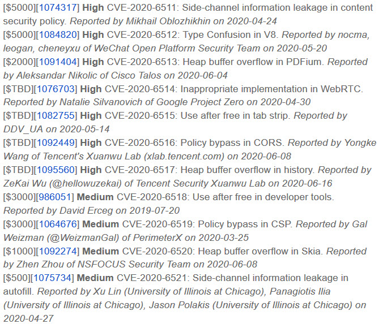Click the text Policy bypass in CSP
Image resolution: width=387 pixels, height=324 pixels.
[x=245, y=224]
